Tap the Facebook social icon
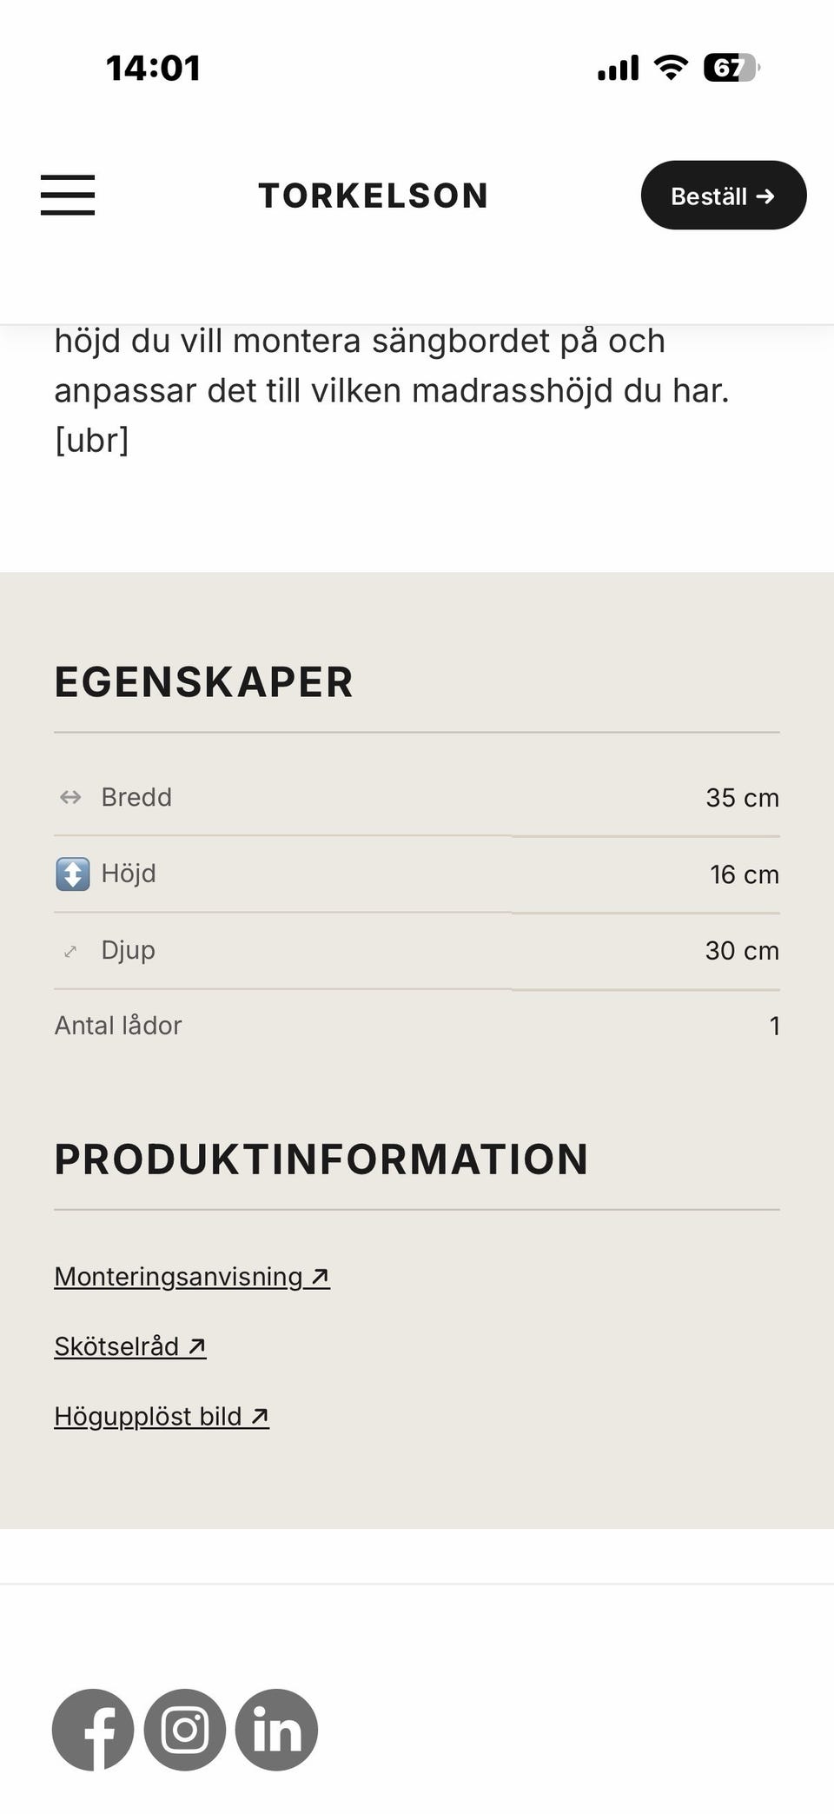 pos(93,1730)
